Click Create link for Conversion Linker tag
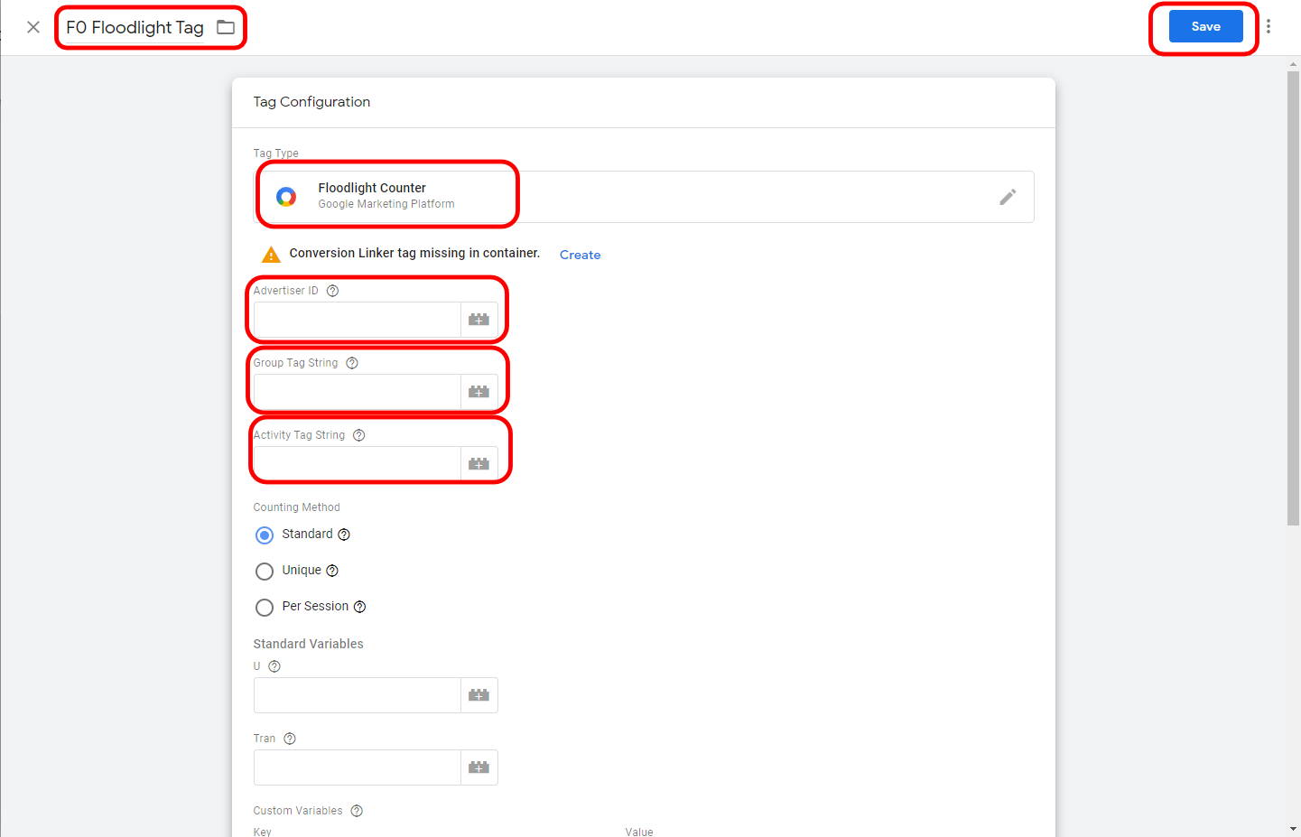 click(580, 255)
